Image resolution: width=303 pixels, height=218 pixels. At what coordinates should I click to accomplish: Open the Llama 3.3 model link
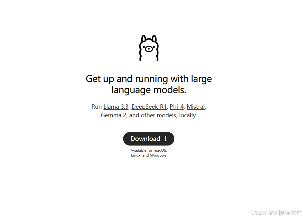(x=116, y=107)
